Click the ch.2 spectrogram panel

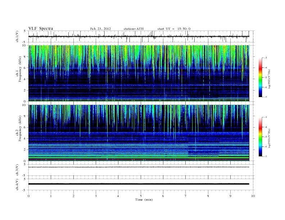(139, 133)
